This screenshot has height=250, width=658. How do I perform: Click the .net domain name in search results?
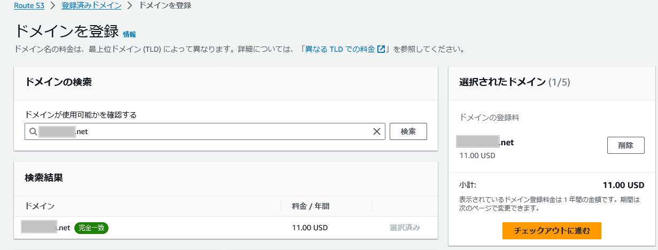(x=46, y=228)
